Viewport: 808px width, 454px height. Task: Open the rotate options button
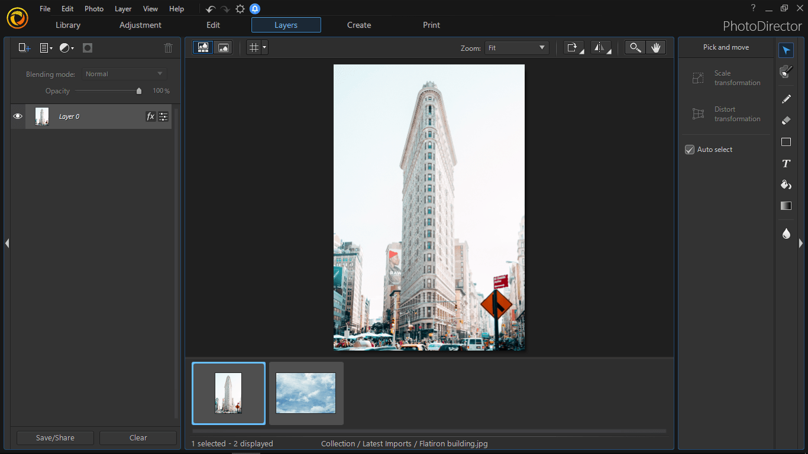point(574,48)
